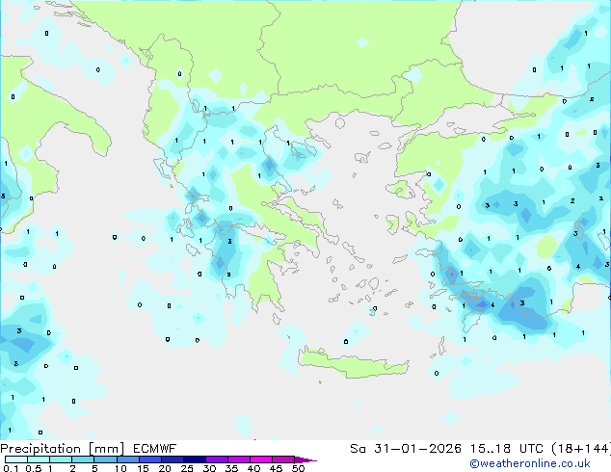The width and height of the screenshot is (611, 472).
Task: Click the "40" legend scale label
Action: click(253, 468)
